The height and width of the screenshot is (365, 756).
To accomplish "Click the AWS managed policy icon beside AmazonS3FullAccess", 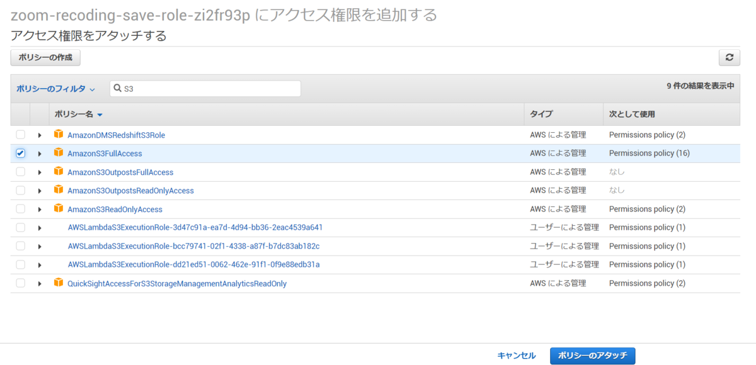I will (58, 153).
